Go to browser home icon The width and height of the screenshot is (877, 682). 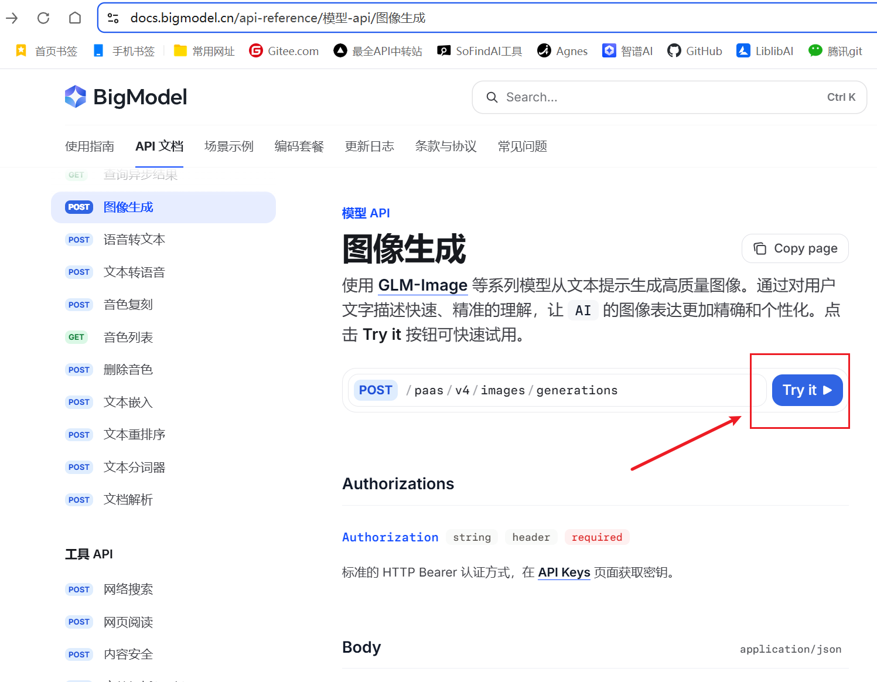[x=75, y=18]
